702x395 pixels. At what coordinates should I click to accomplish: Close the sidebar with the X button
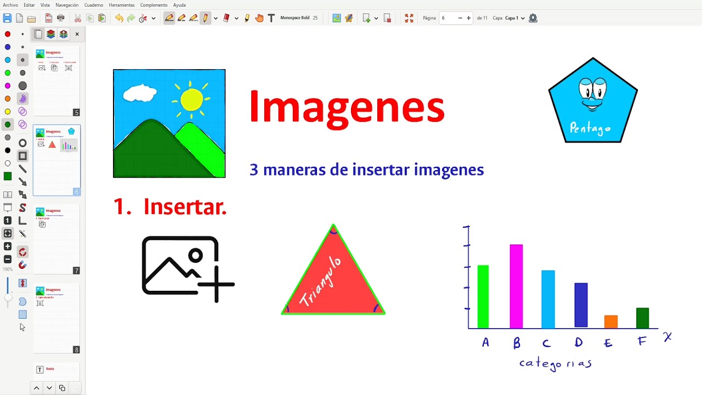tap(77, 34)
